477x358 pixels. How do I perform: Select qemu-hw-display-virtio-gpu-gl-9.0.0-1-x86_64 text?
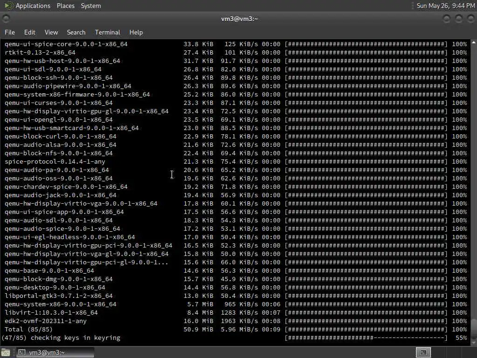point(87,111)
